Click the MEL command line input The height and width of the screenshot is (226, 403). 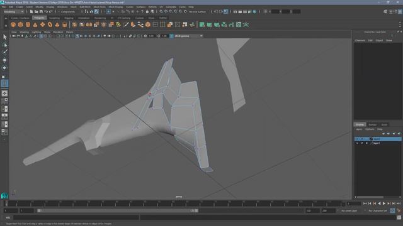(x=76, y=218)
